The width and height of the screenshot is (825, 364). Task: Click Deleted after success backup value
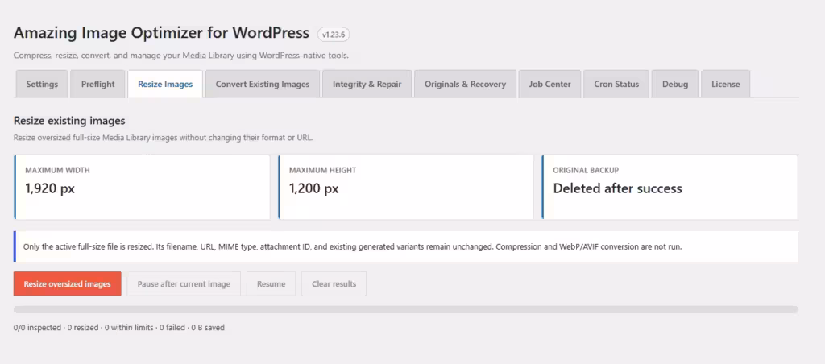point(617,188)
